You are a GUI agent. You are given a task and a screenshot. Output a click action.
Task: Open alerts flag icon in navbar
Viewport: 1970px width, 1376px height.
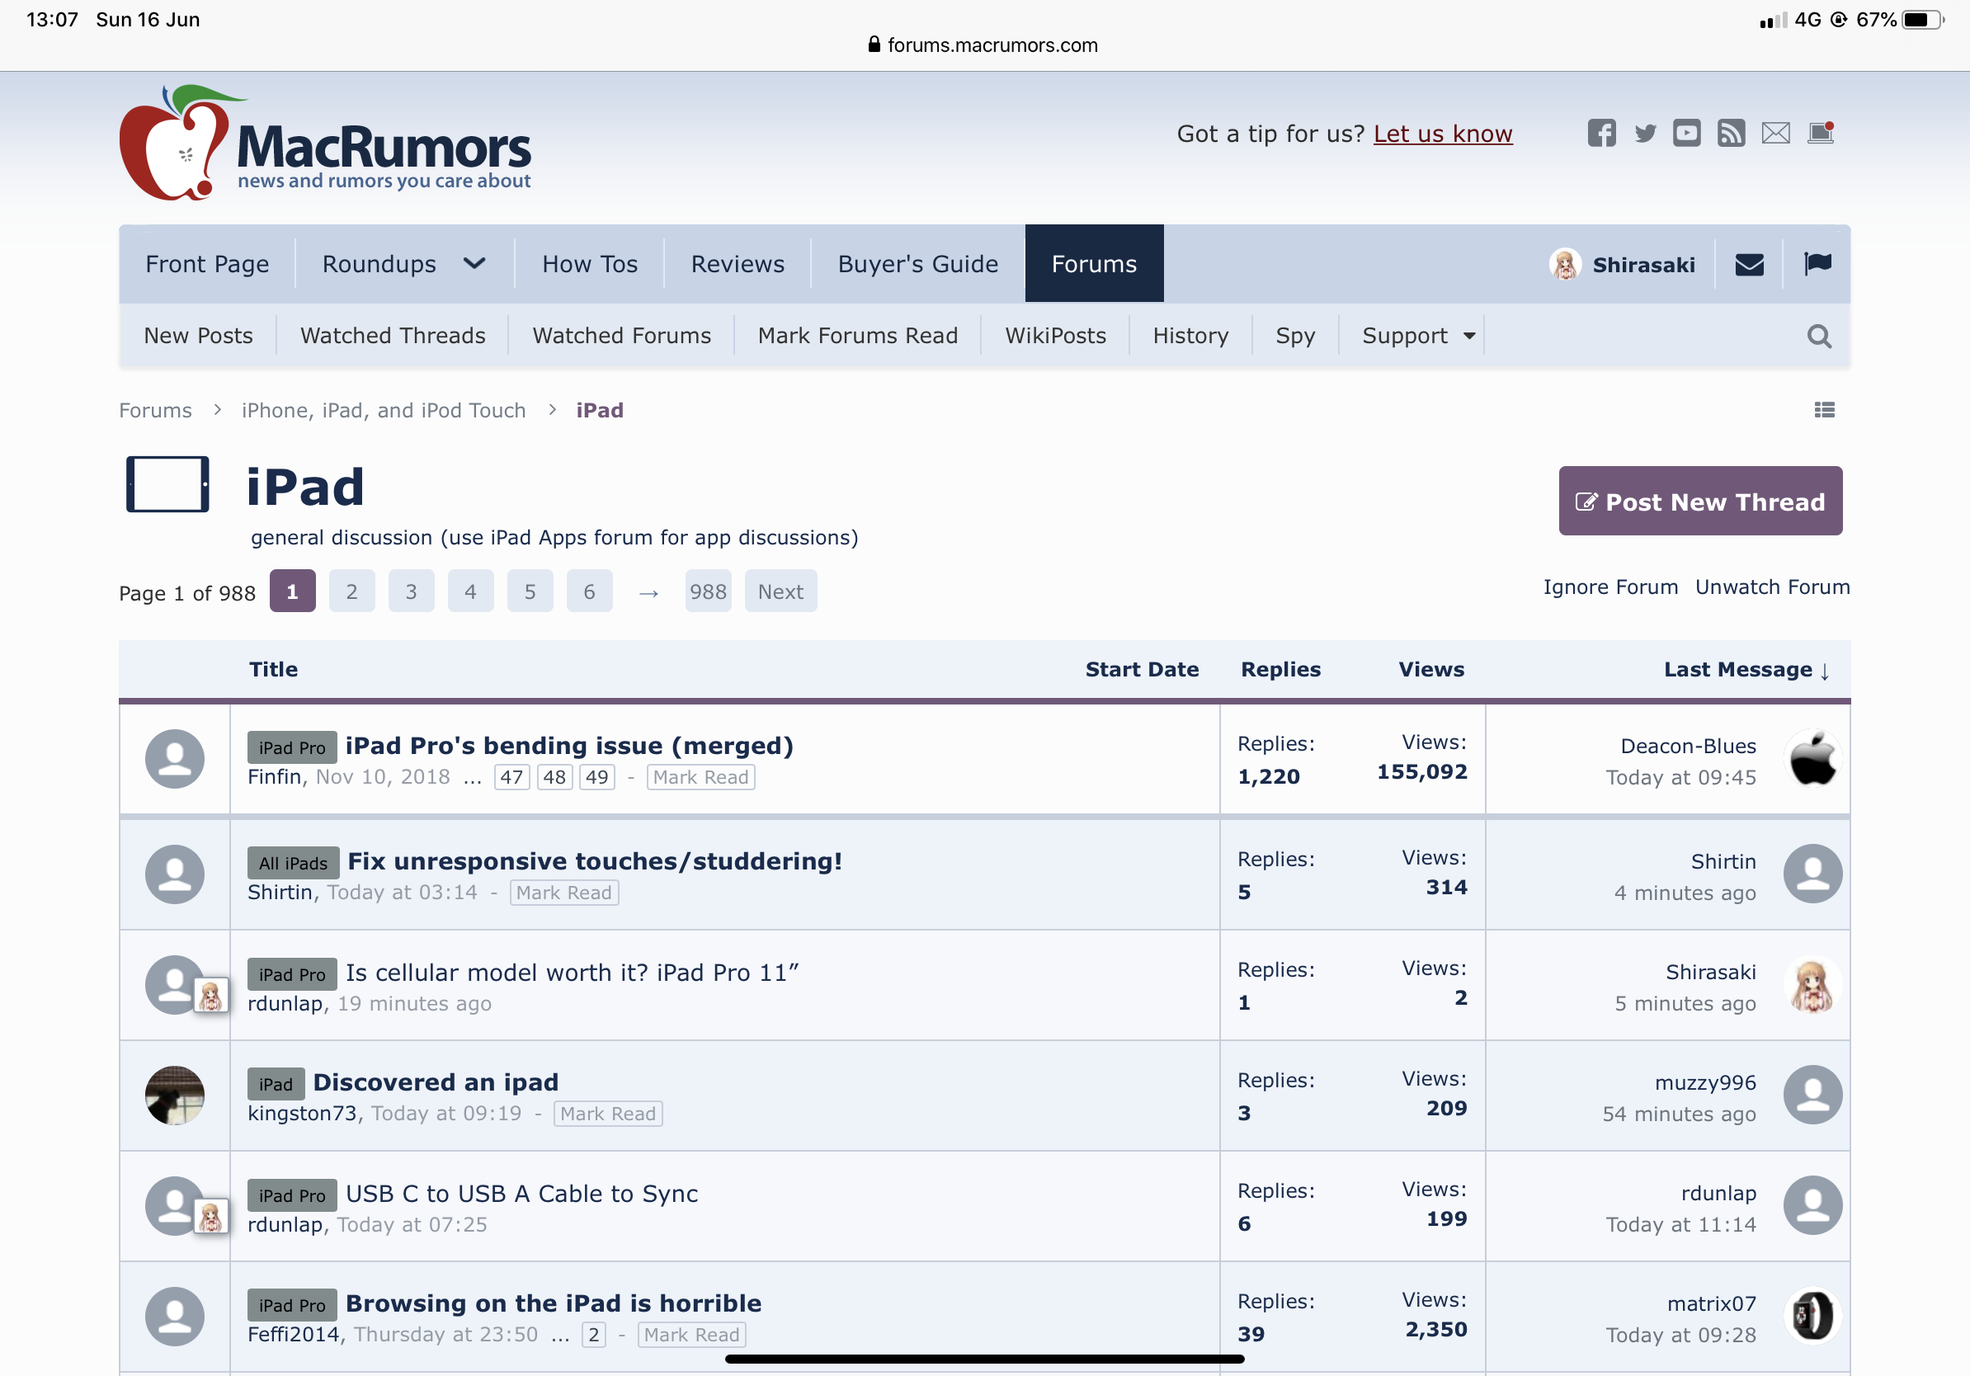tap(1817, 264)
